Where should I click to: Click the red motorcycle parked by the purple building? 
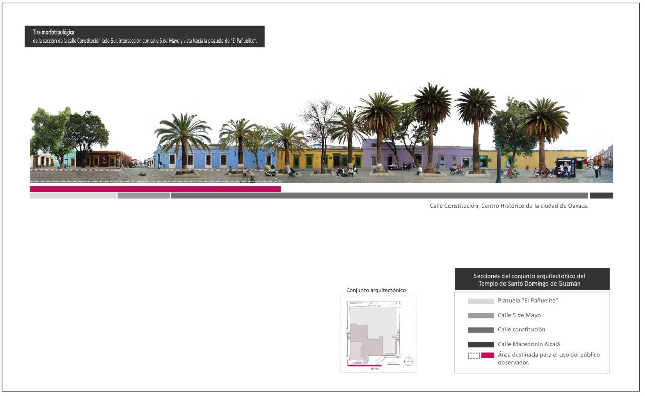[x=456, y=171]
